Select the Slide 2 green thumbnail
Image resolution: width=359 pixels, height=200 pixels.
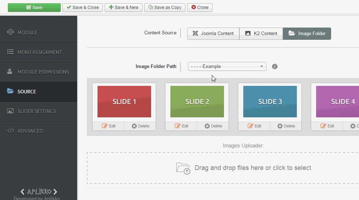197,102
